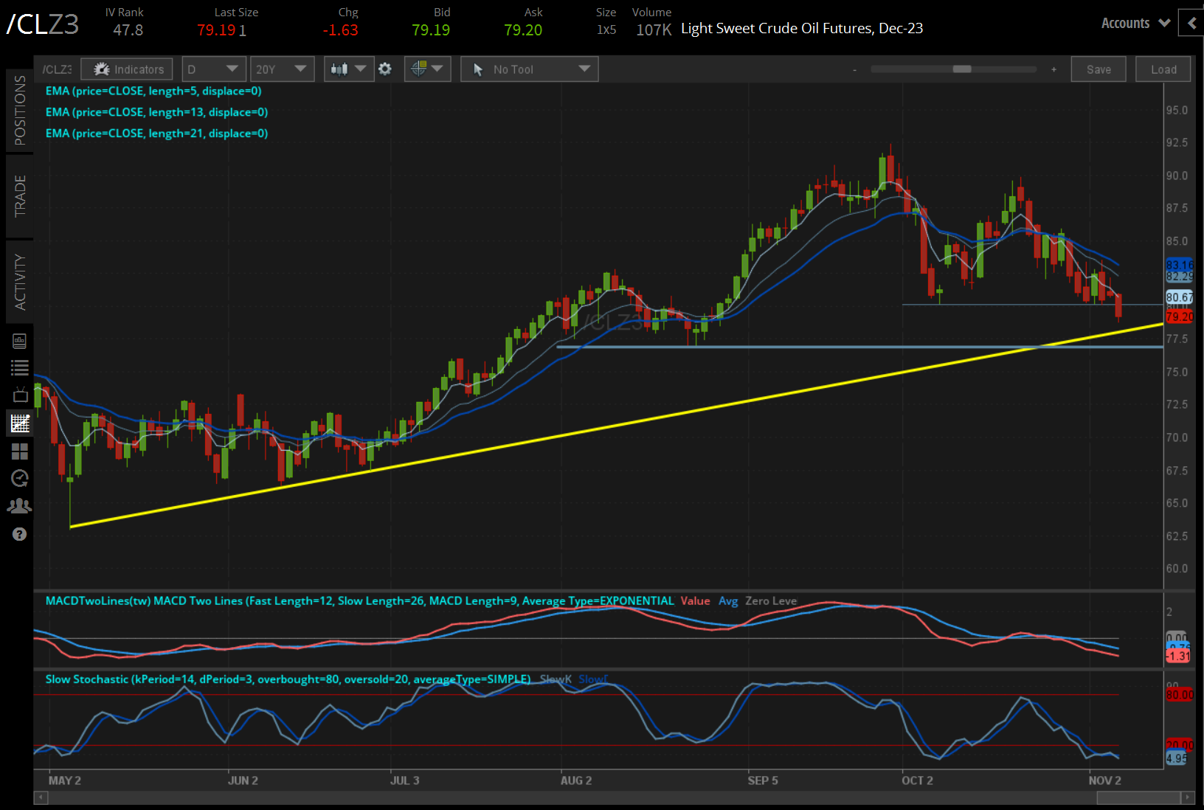The width and height of the screenshot is (1204, 810).
Task: Open the history clock sidebar icon
Action: (20, 478)
